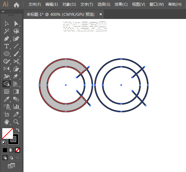Open the 效果(C) menu
The height and width of the screenshot is (172, 186).
tap(121, 4)
